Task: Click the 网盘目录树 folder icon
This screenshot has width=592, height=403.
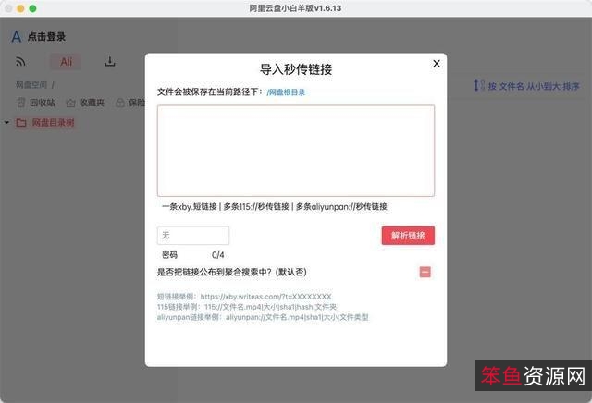Action: pos(21,123)
